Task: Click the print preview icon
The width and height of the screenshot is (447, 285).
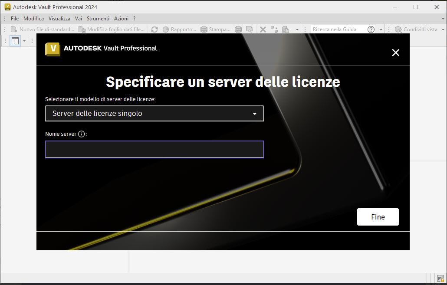Action: tap(250, 29)
